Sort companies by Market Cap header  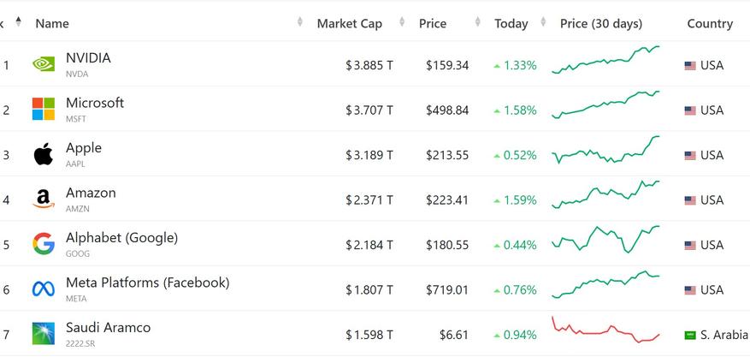(x=349, y=24)
